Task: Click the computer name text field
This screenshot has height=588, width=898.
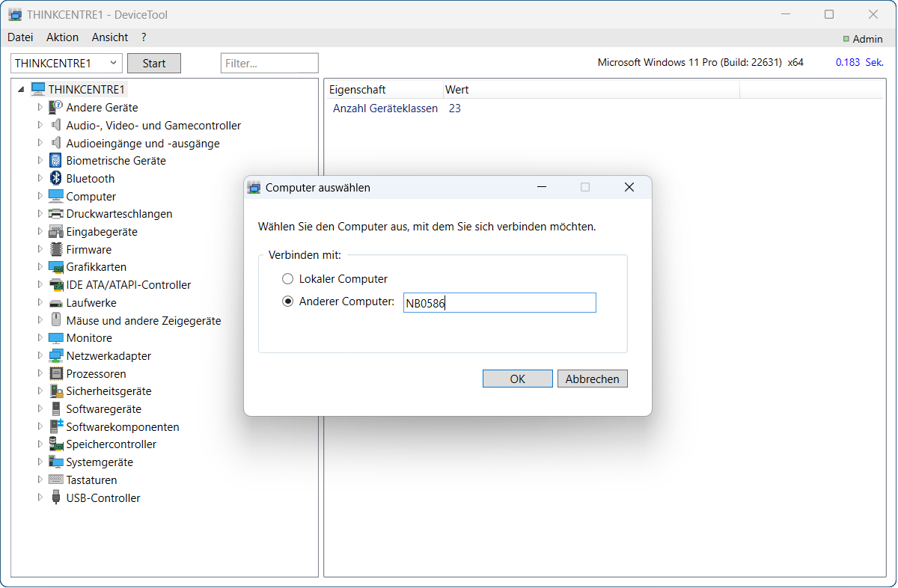Action: (499, 303)
